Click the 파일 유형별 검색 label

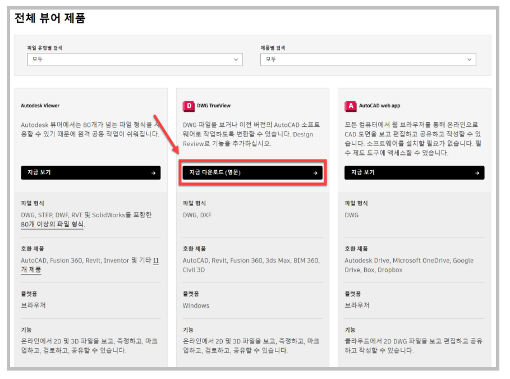click(x=45, y=48)
